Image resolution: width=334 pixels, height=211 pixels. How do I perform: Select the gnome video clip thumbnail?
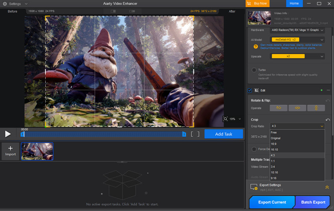[37, 151]
